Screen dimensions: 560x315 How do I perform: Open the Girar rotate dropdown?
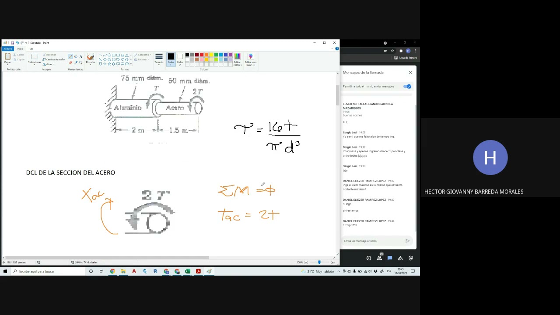click(48, 64)
